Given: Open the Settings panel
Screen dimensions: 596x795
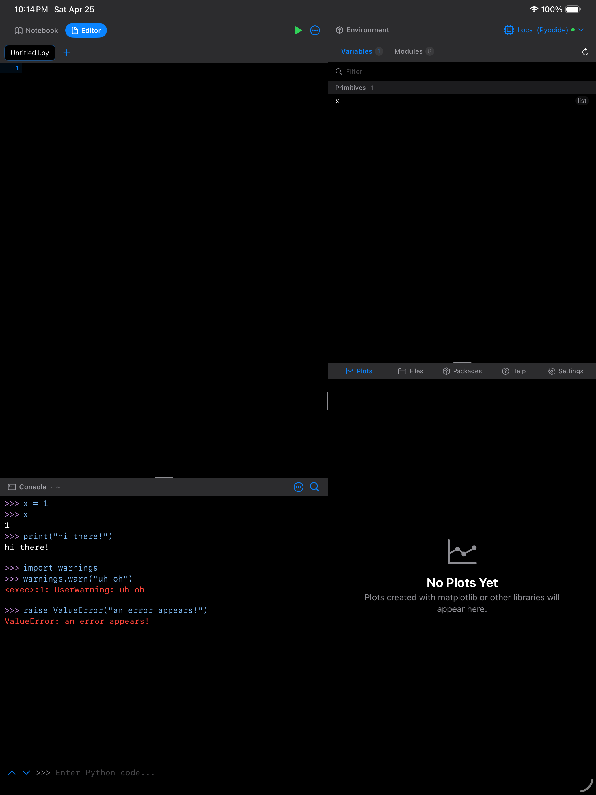Looking at the screenshot, I should [x=565, y=371].
